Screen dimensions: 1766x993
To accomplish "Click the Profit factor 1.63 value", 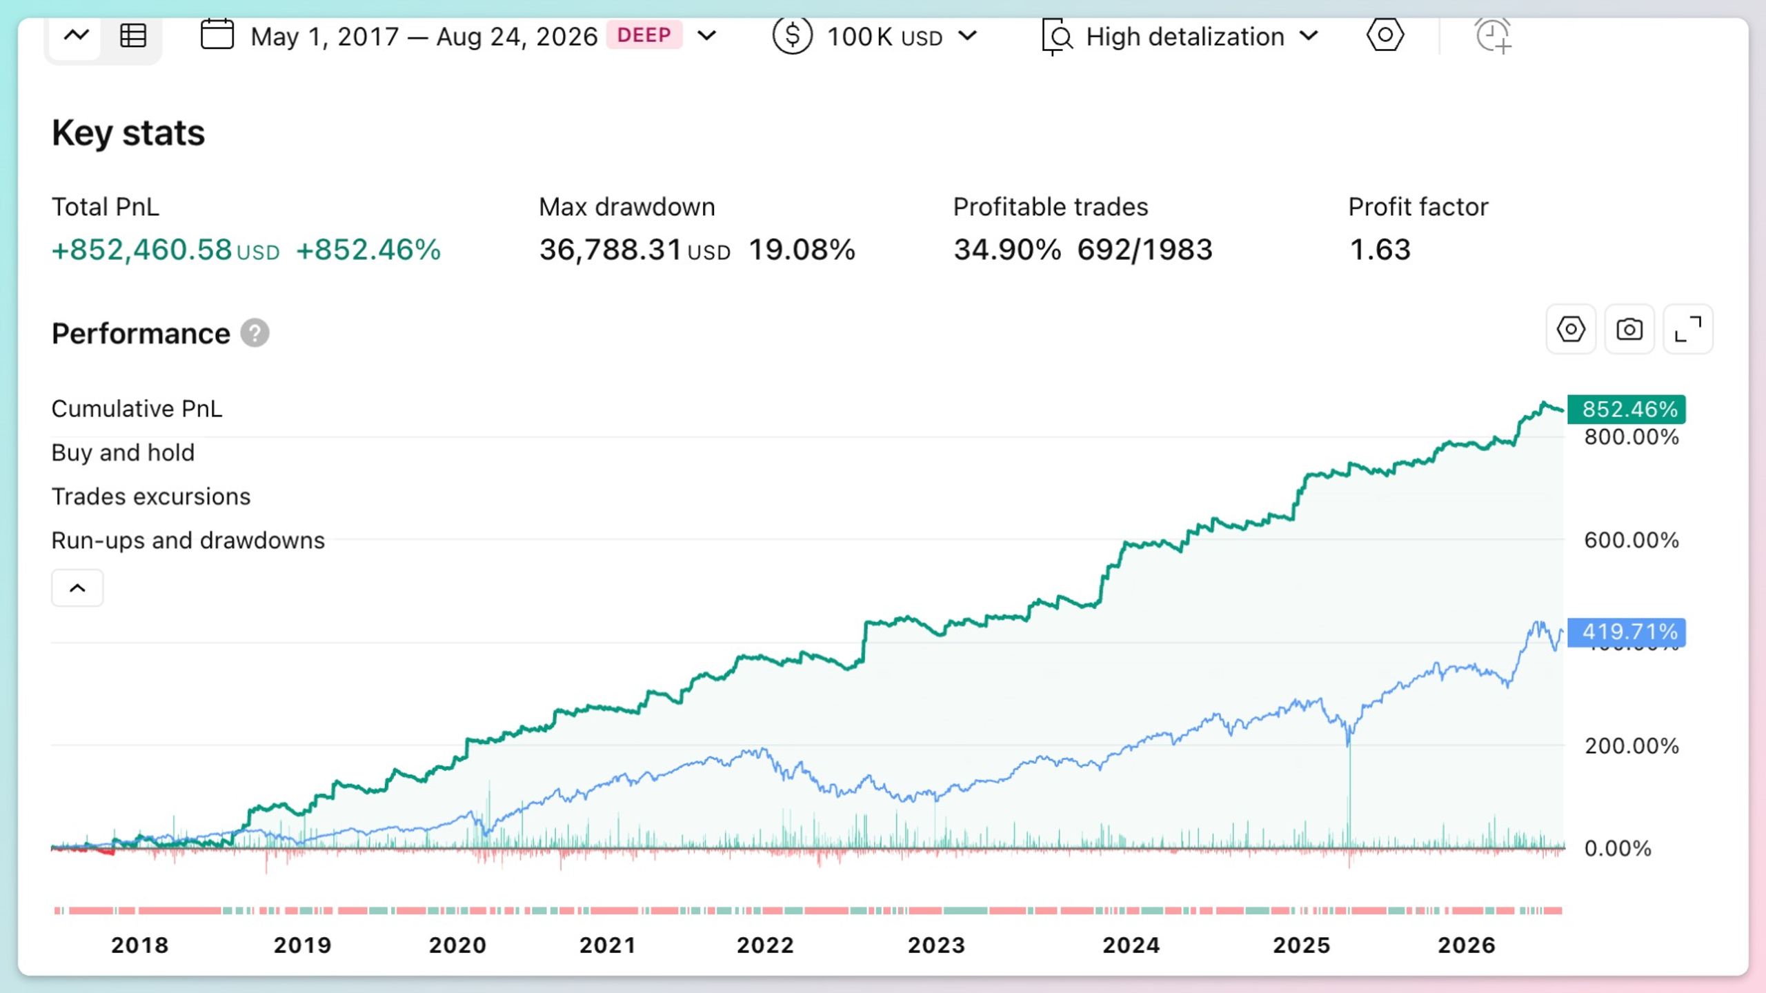I will point(1380,250).
